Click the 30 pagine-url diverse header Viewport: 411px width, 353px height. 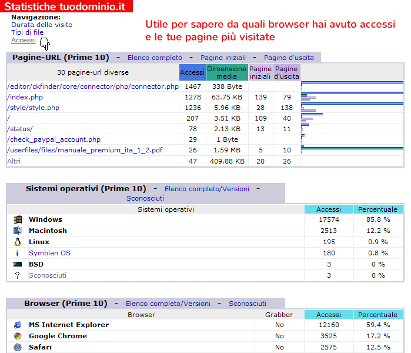click(93, 72)
